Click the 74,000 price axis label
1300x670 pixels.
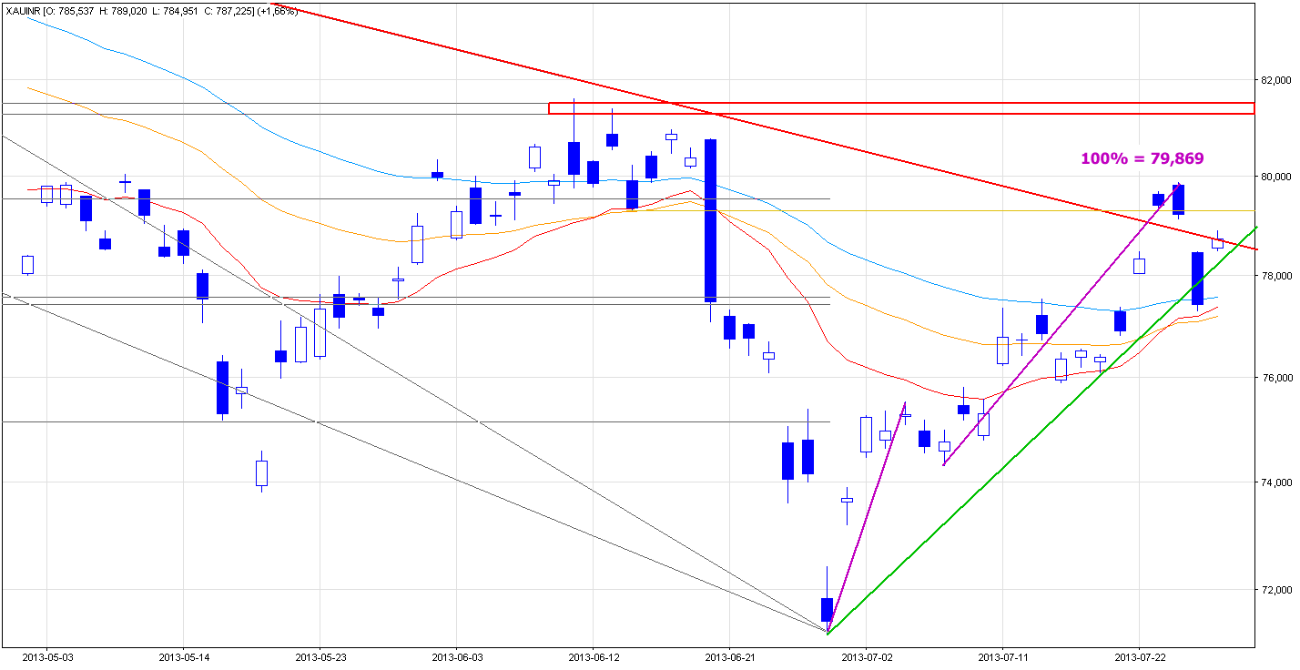click(1277, 482)
